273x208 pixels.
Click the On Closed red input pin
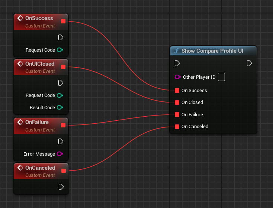click(x=177, y=103)
